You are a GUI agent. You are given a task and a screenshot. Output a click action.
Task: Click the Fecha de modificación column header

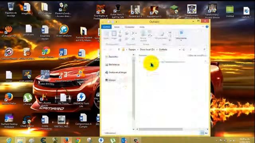pos(197,56)
